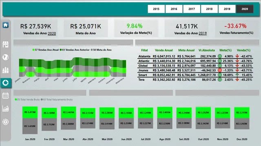
Task: Click value 15.45% in Smart row
Action: [247, 75]
